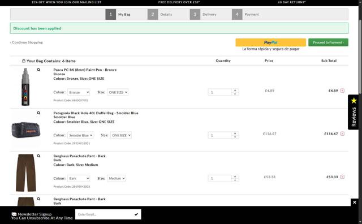Click Posca paint pen thumbnail image
This screenshot has height=224, width=362.
(25, 87)
